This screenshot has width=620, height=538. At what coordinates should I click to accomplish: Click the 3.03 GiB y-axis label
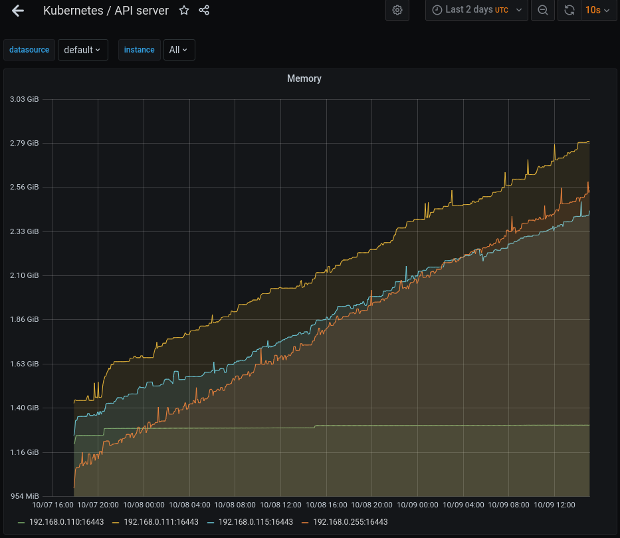(x=24, y=99)
